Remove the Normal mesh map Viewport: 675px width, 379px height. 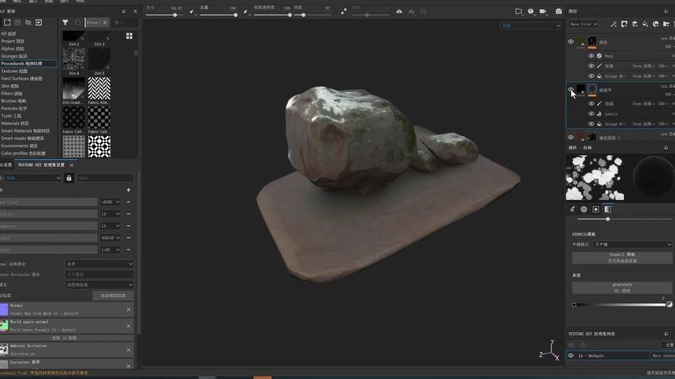pos(128,309)
